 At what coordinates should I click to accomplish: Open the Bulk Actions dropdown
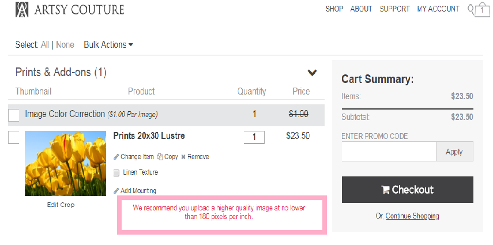pos(108,44)
